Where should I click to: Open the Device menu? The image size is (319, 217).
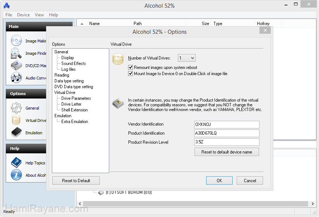tap(23, 15)
